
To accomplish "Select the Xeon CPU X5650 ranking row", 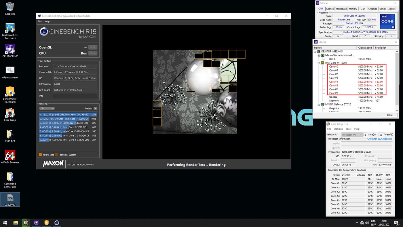I will [x=68, y=115].
